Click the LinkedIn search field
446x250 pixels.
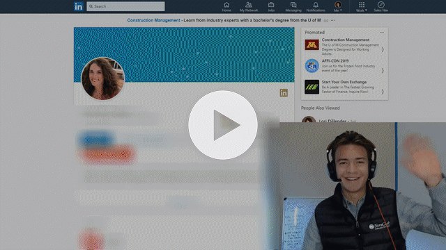point(125,6)
